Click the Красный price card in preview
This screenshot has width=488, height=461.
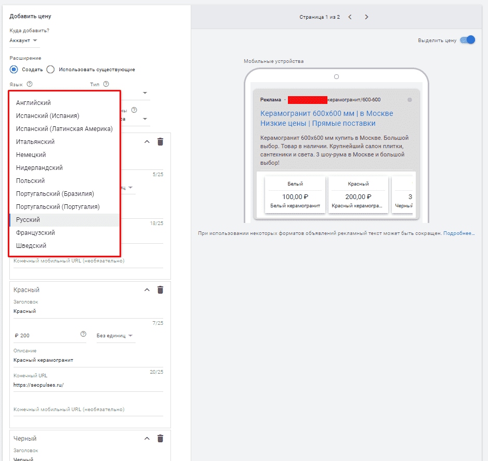358,194
